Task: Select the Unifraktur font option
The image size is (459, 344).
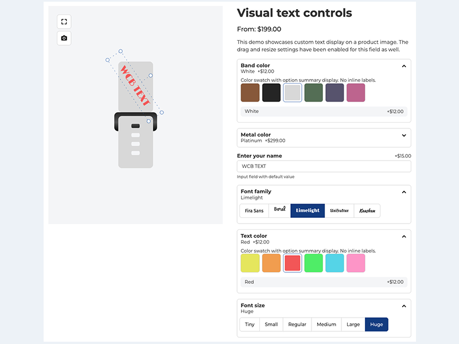Action: click(x=339, y=210)
